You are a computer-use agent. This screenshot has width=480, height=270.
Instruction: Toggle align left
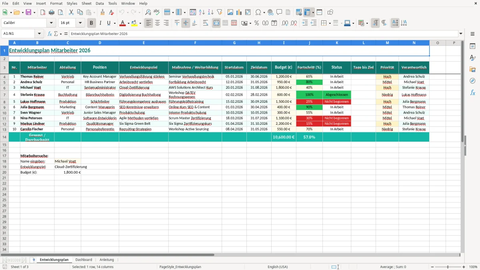point(149,23)
